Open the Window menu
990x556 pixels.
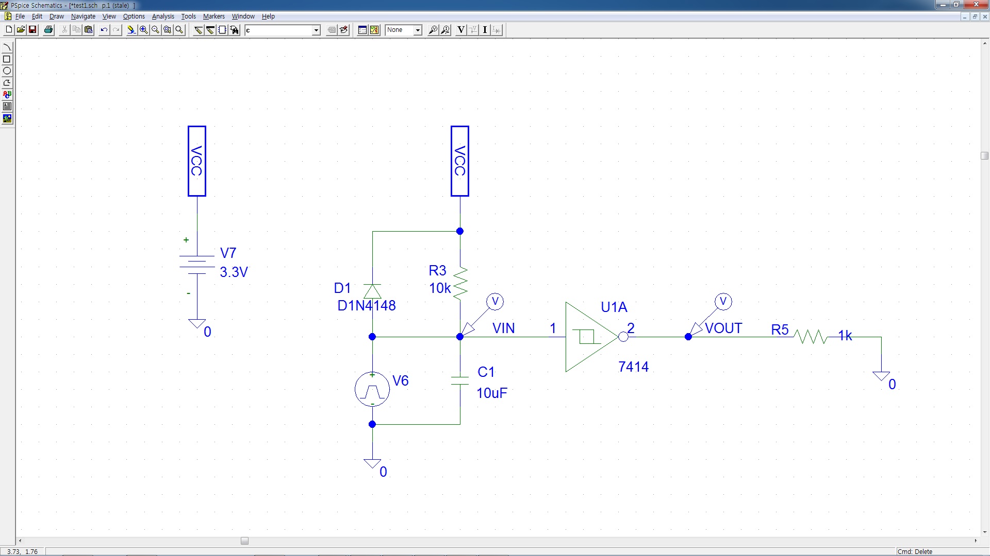[x=243, y=16]
